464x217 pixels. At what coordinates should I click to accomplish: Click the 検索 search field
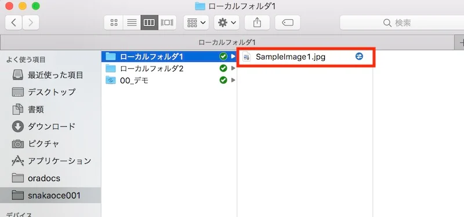[402, 23]
